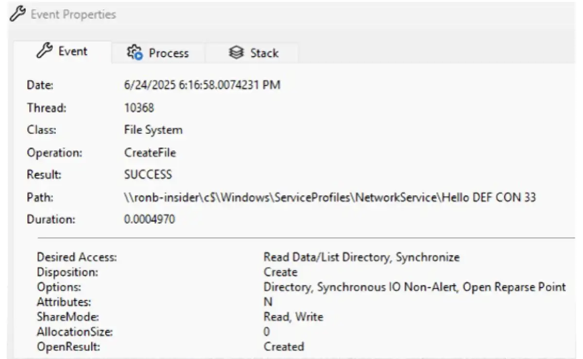Click the Class value File System
Screen dimensions: 583x359
[153, 130]
